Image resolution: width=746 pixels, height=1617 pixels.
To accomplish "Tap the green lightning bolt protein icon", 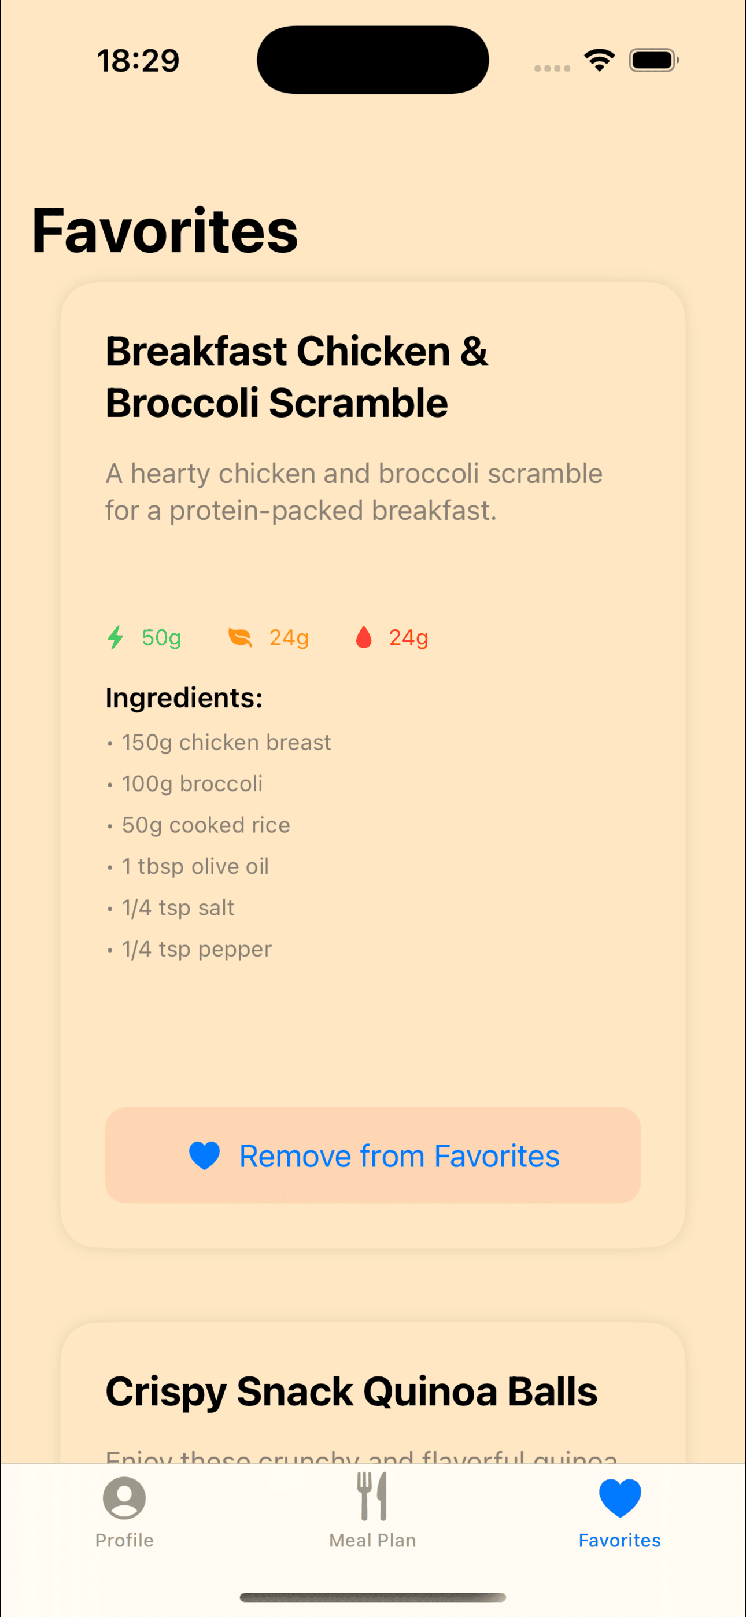I will coord(116,637).
